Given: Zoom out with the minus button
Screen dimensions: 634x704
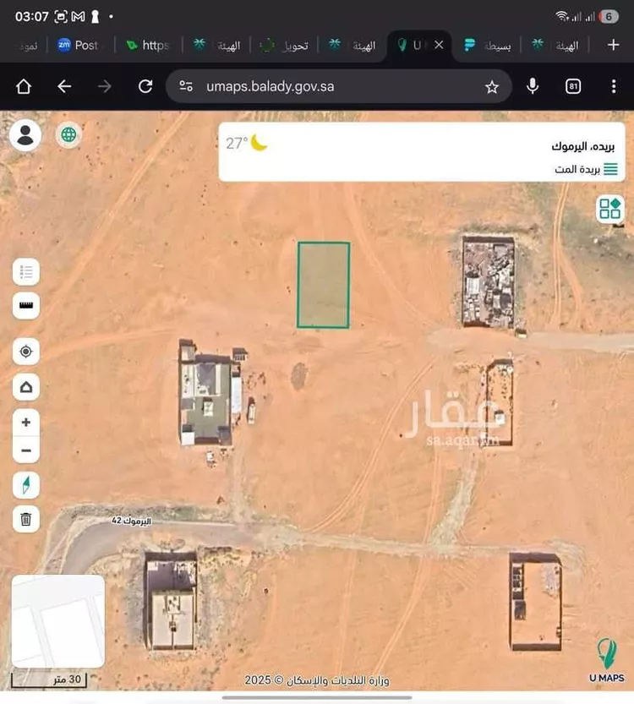Looking at the screenshot, I should 25,450.
